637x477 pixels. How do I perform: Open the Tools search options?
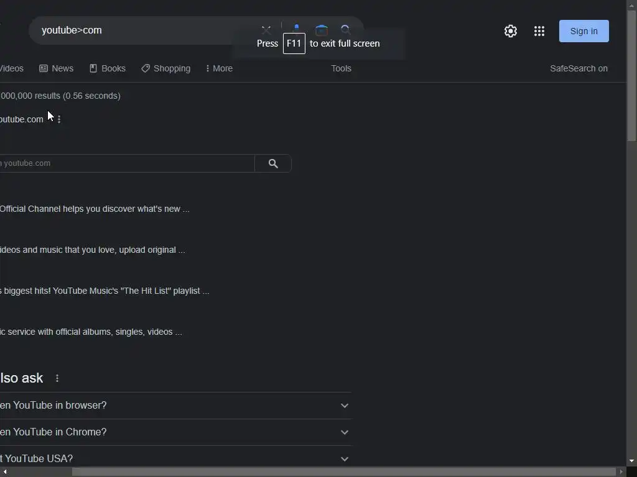click(x=341, y=68)
